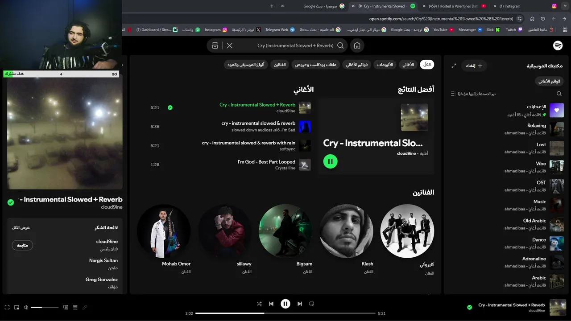The height and width of the screenshot is (321, 571).
Task: Show all credits with عرض الكل link
Action: click(x=21, y=227)
